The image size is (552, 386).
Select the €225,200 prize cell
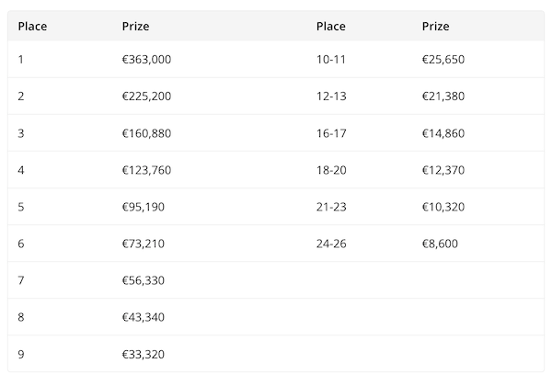pos(146,96)
